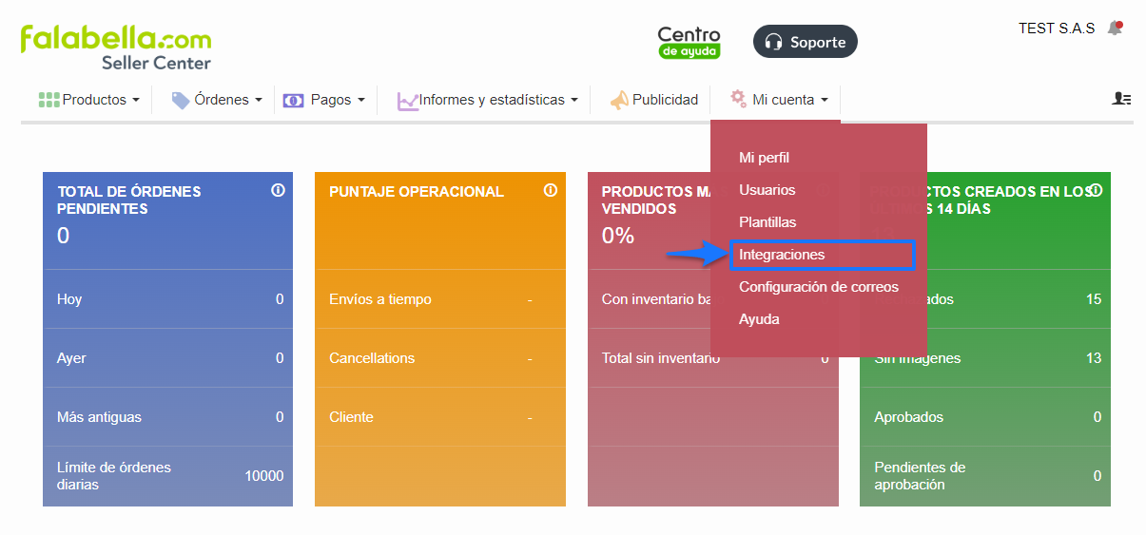Screen dimensions: 1146x535
Task: Click the falabella.com Seller Center logo
Action: coord(116,47)
